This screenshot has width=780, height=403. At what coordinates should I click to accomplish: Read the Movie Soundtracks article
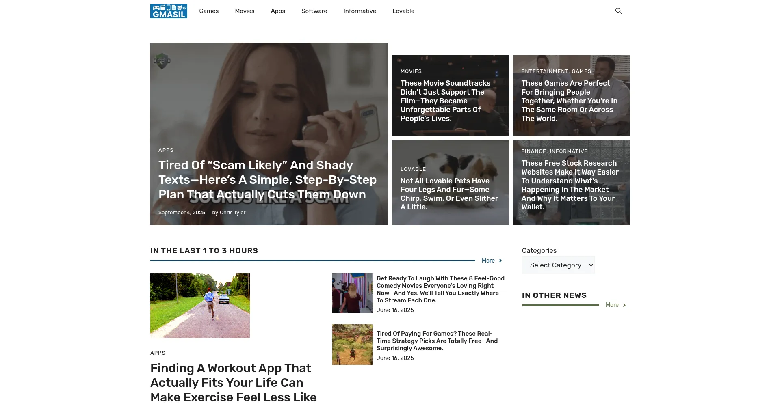445,101
